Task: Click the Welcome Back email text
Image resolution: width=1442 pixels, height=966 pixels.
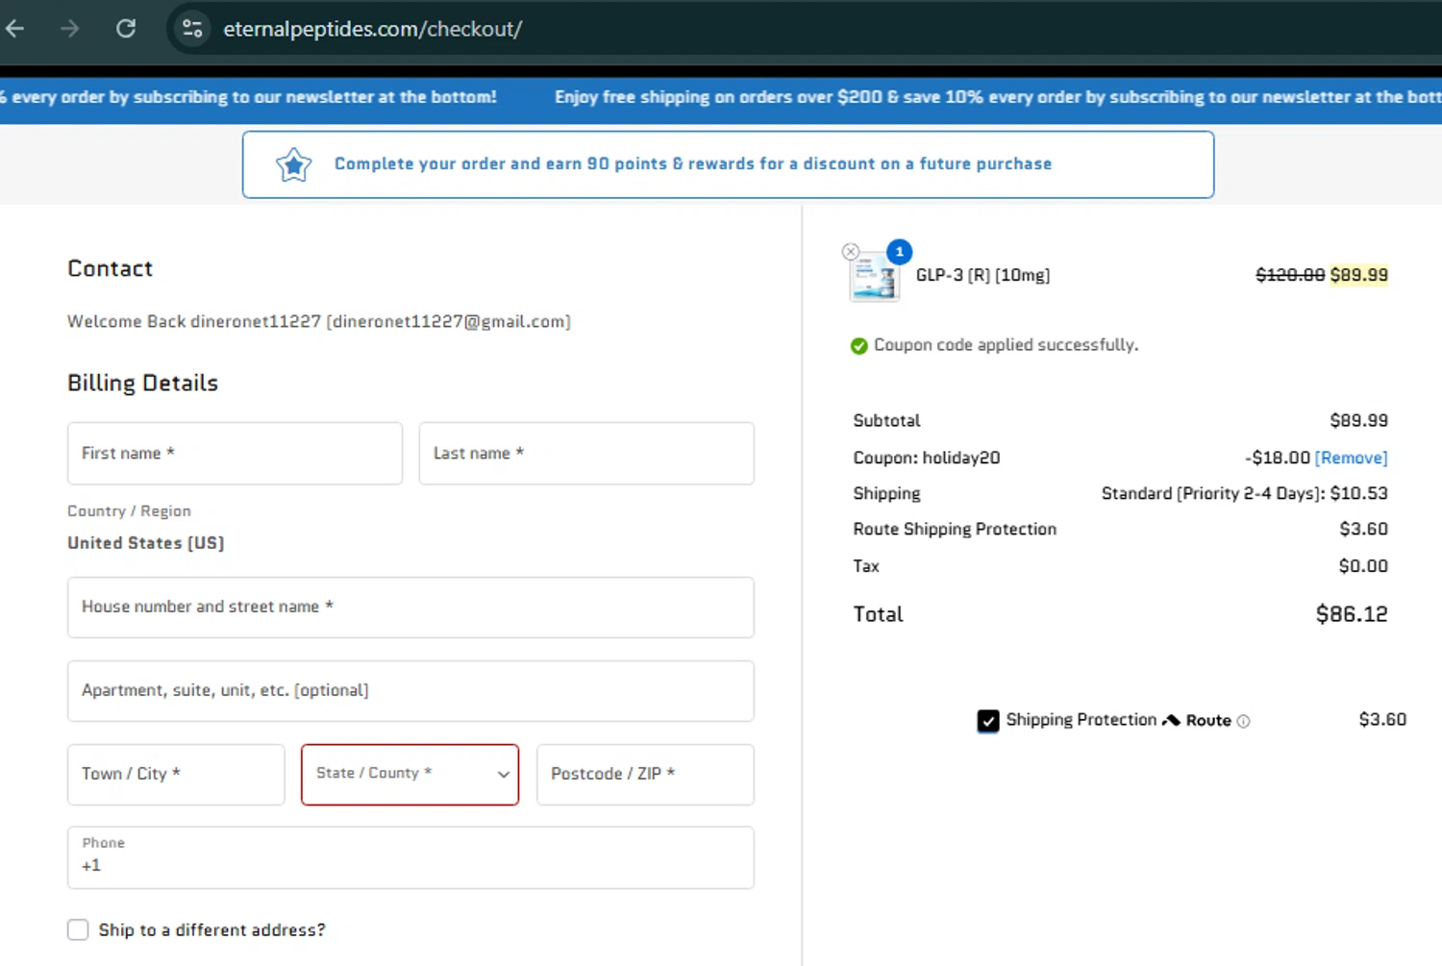Action: 318,321
